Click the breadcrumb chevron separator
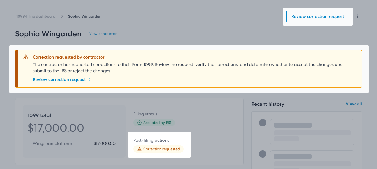 (62, 16)
